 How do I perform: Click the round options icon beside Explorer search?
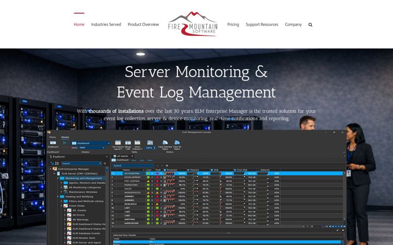click(x=105, y=163)
